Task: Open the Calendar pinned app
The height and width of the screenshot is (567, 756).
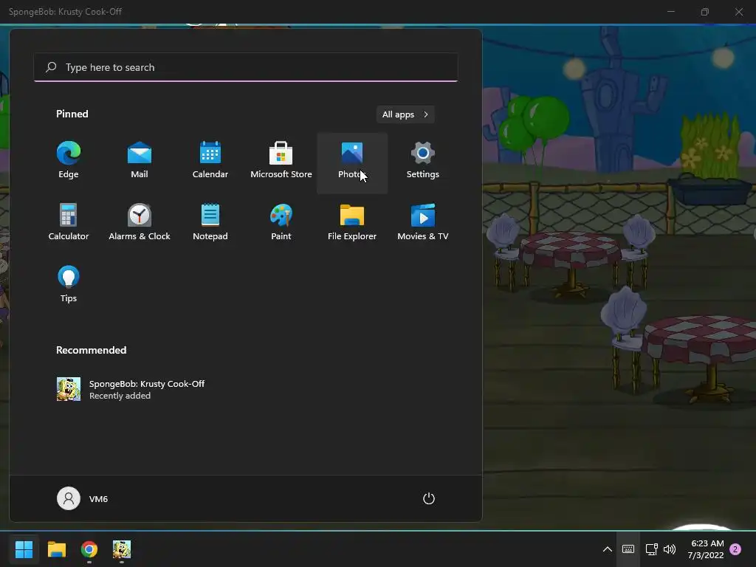Action: tap(210, 161)
